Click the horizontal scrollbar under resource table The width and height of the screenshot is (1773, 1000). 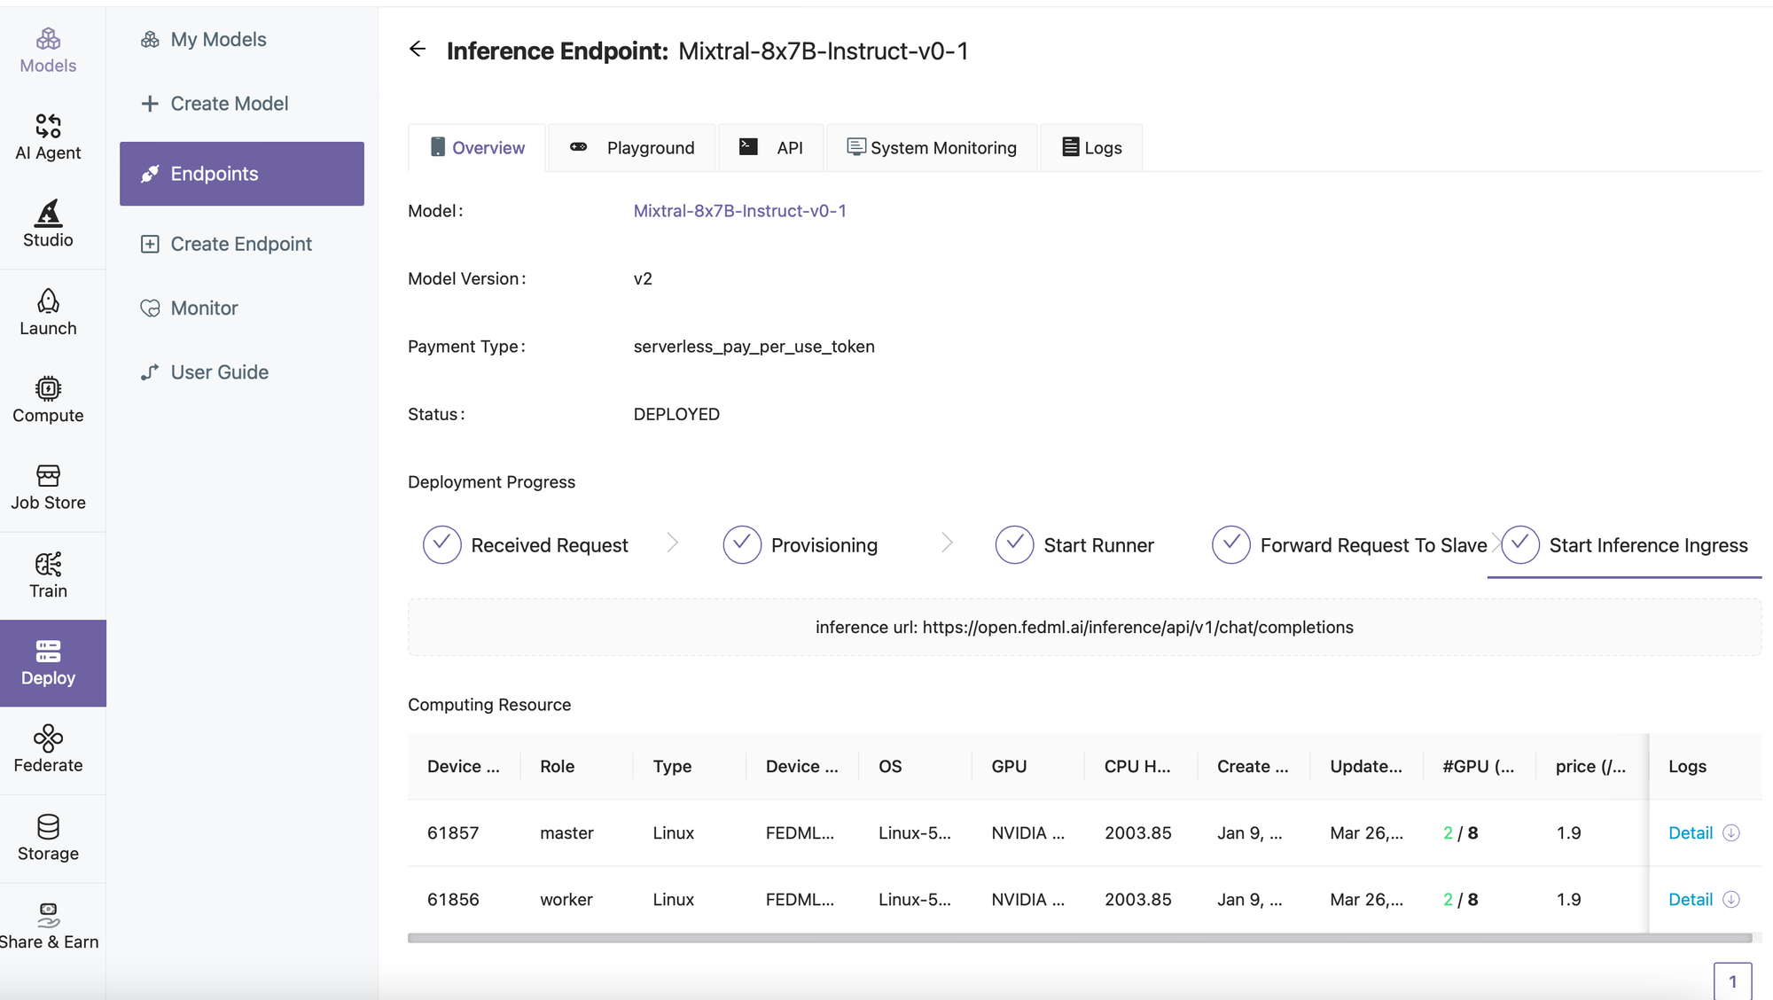tap(1079, 938)
